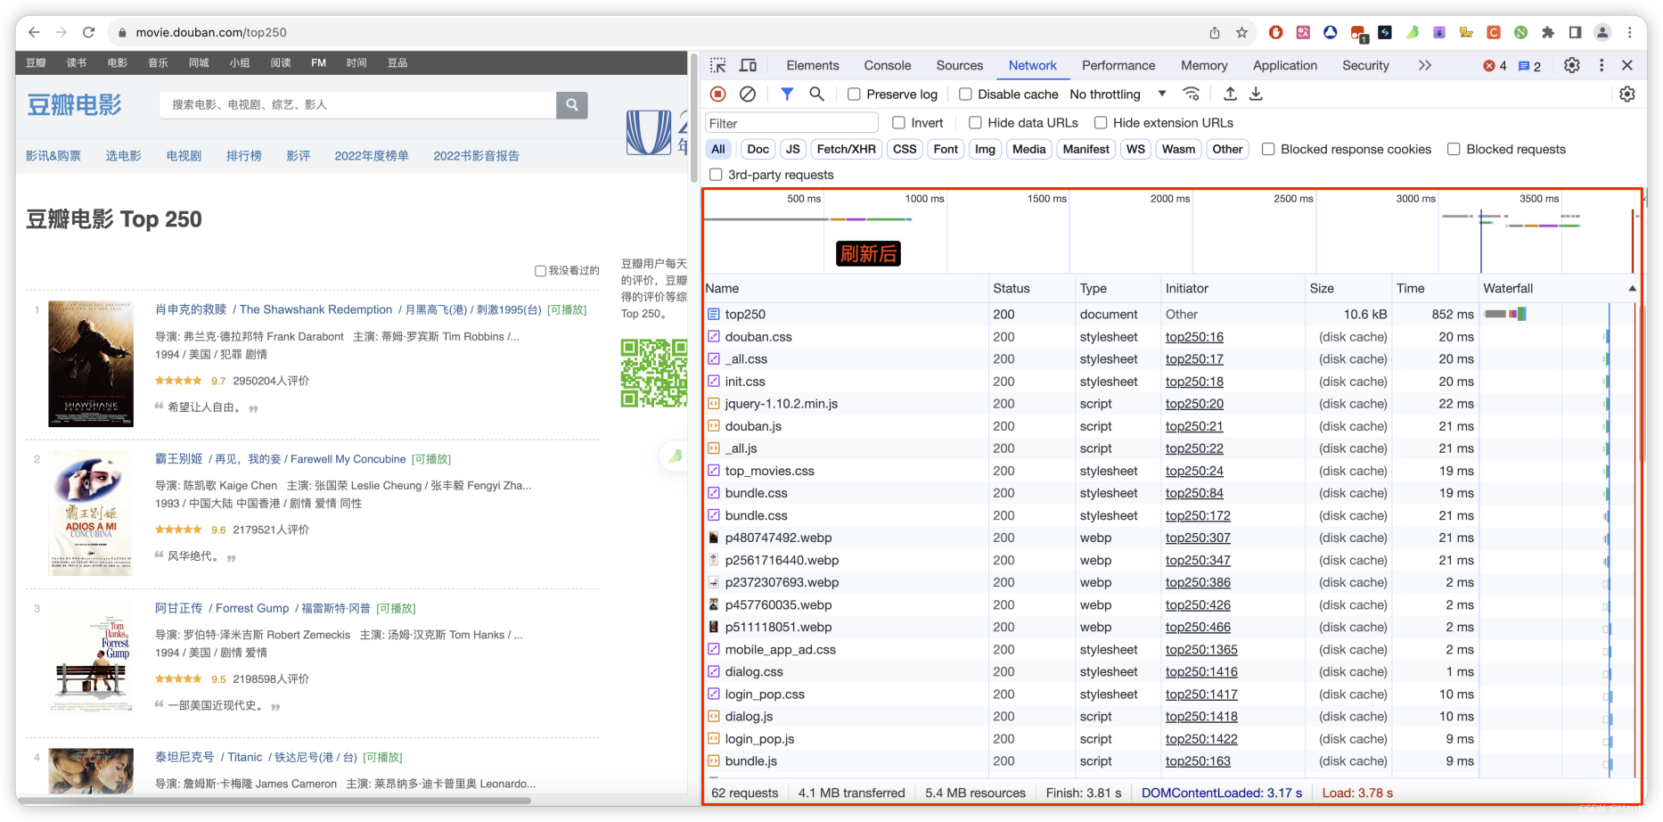Open Network panel settings gear
1663x822 pixels.
[x=1627, y=94]
